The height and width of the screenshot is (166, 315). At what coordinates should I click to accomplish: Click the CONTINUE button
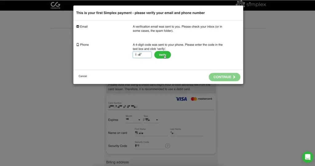pyautogui.click(x=224, y=77)
